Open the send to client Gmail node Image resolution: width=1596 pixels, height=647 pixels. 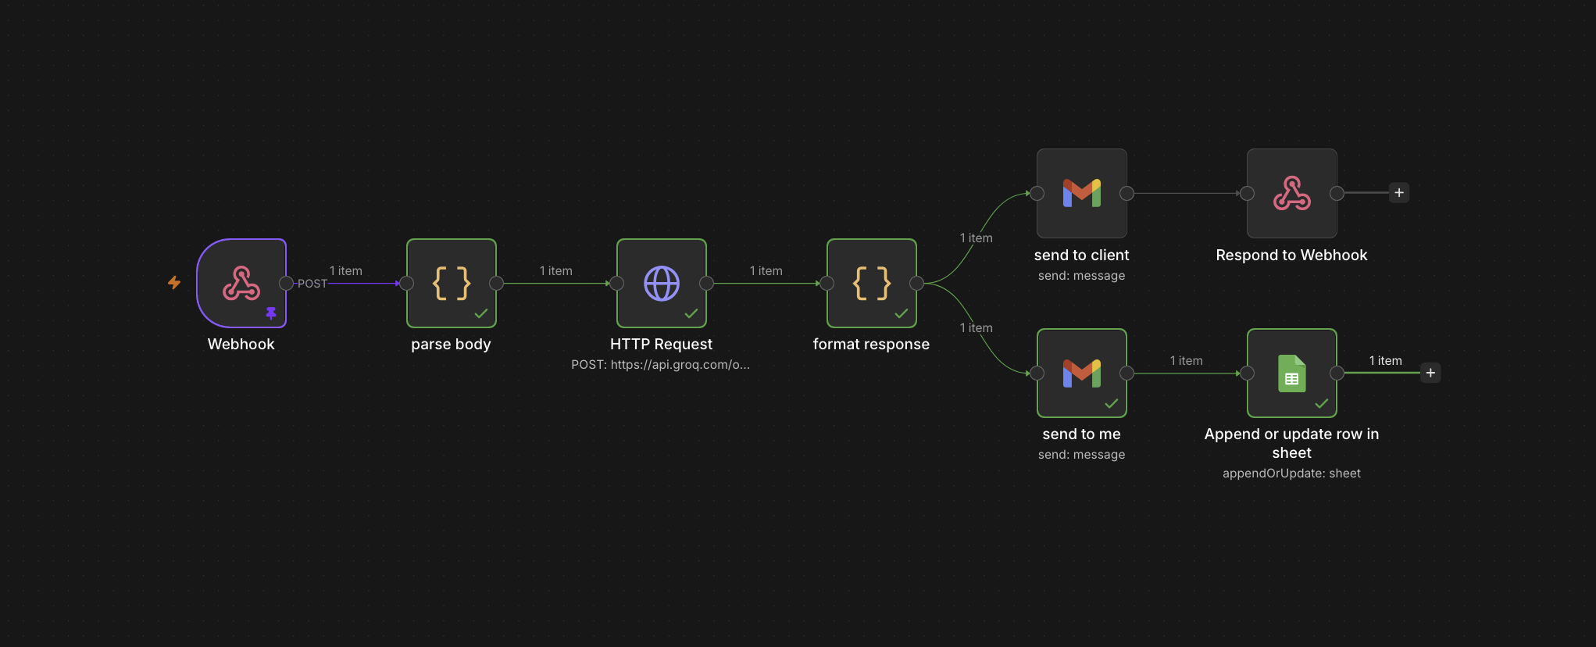(x=1082, y=193)
